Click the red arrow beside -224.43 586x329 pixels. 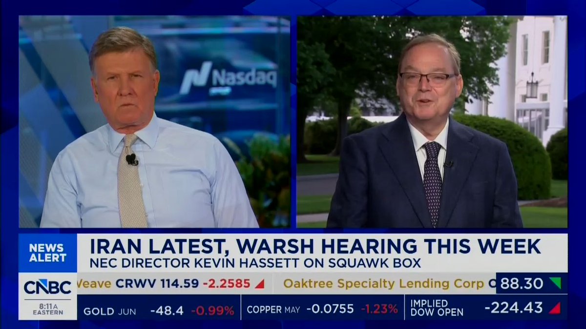[554, 308]
